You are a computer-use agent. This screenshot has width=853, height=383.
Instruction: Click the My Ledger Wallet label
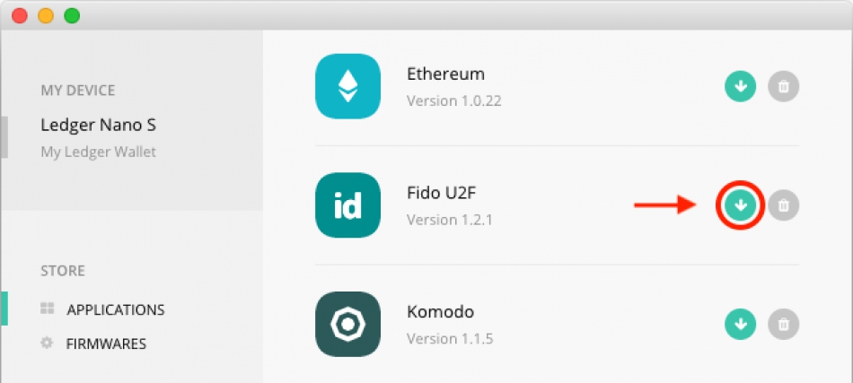(99, 152)
